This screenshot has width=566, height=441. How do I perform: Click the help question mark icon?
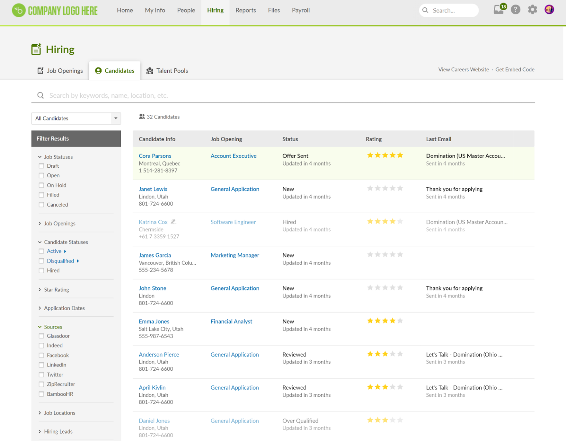[x=515, y=10]
